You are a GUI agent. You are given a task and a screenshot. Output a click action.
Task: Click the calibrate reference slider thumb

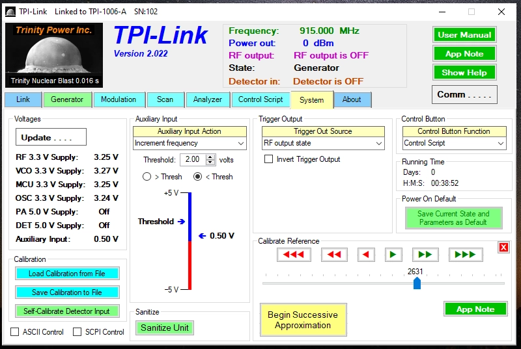(x=417, y=283)
